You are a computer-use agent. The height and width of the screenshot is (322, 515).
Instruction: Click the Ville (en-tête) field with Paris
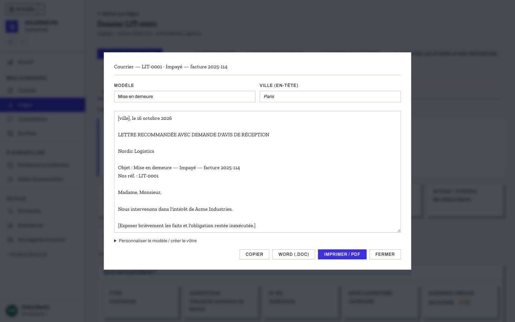pyautogui.click(x=330, y=97)
